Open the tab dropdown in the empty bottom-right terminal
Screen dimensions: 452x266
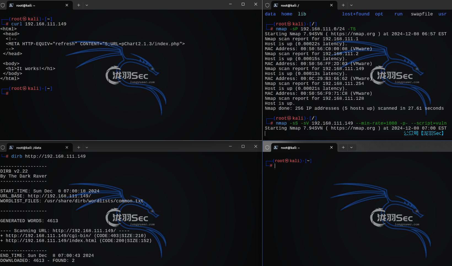pos(351,147)
